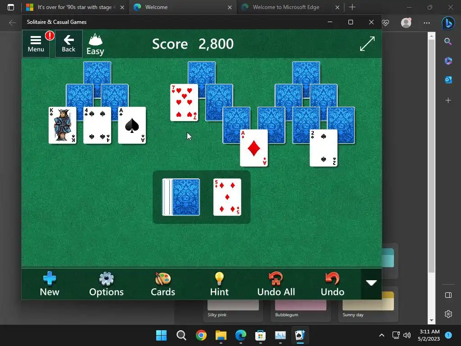
Task: Open Edge sidebar settings gear
Action: pos(448,314)
